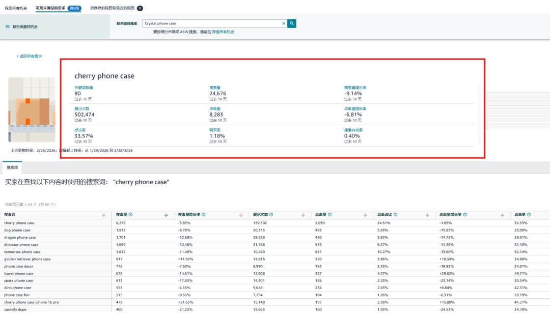Select the 搜索词 tab above the table
550x313 pixels.
pos(12,167)
